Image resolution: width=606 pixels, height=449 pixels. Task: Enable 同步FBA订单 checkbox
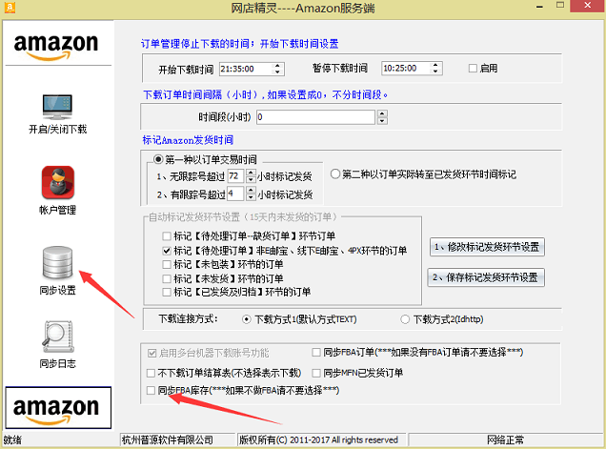pos(316,353)
